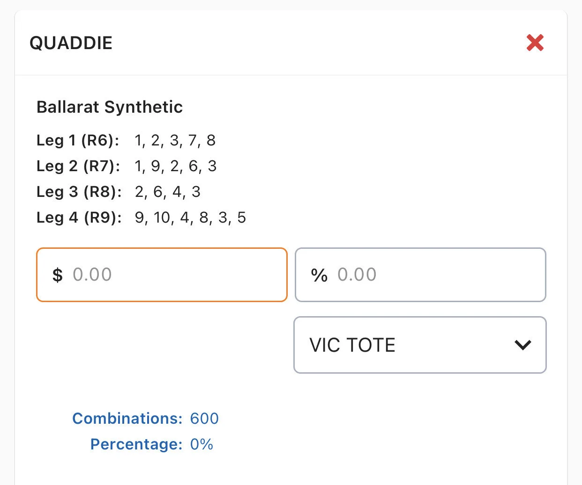Image resolution: width=582 pixels, height=485 pixels.
Task: Click the Leg 2 (R7) label
Action: 78,166
